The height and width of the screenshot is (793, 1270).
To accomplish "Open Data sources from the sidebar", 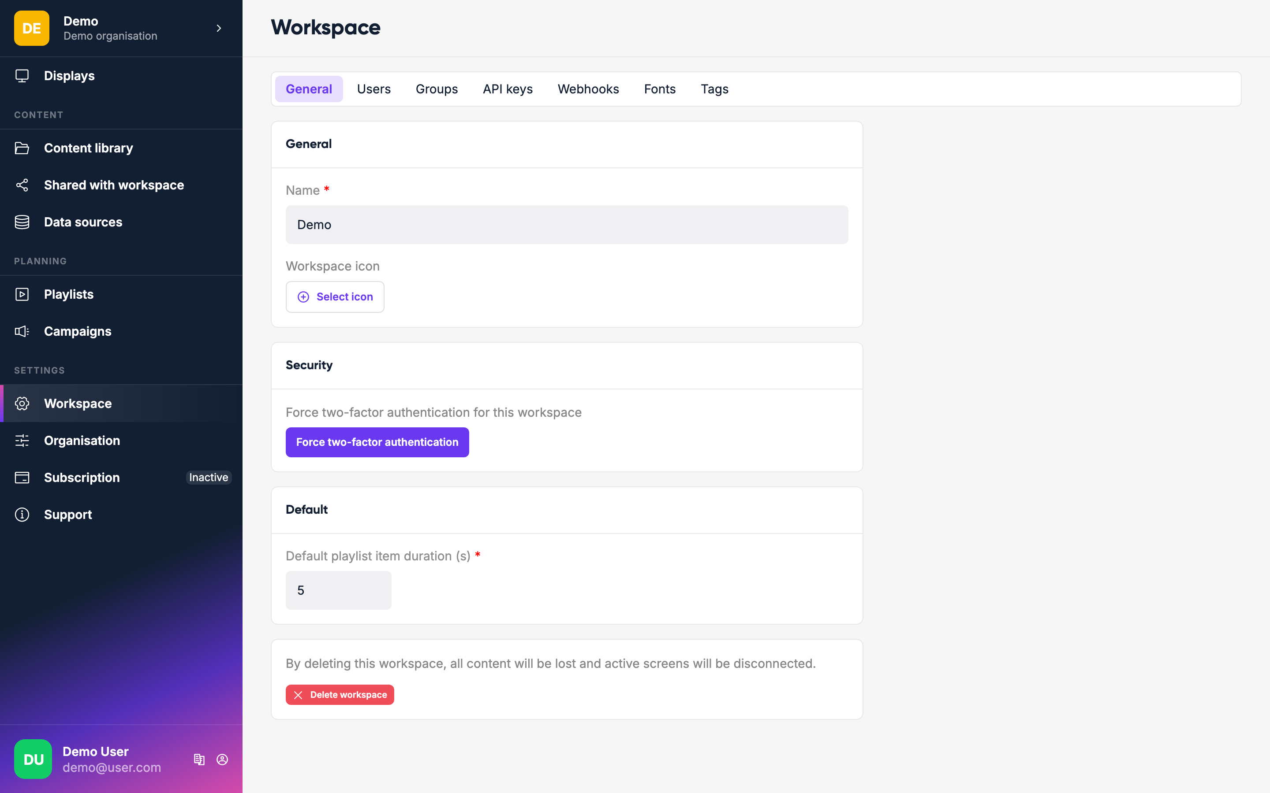I will (83, 222).
